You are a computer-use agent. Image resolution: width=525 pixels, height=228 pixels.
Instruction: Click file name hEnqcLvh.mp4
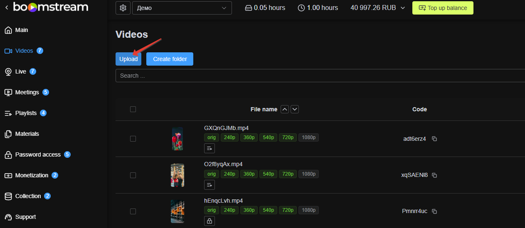pos(223,201)
